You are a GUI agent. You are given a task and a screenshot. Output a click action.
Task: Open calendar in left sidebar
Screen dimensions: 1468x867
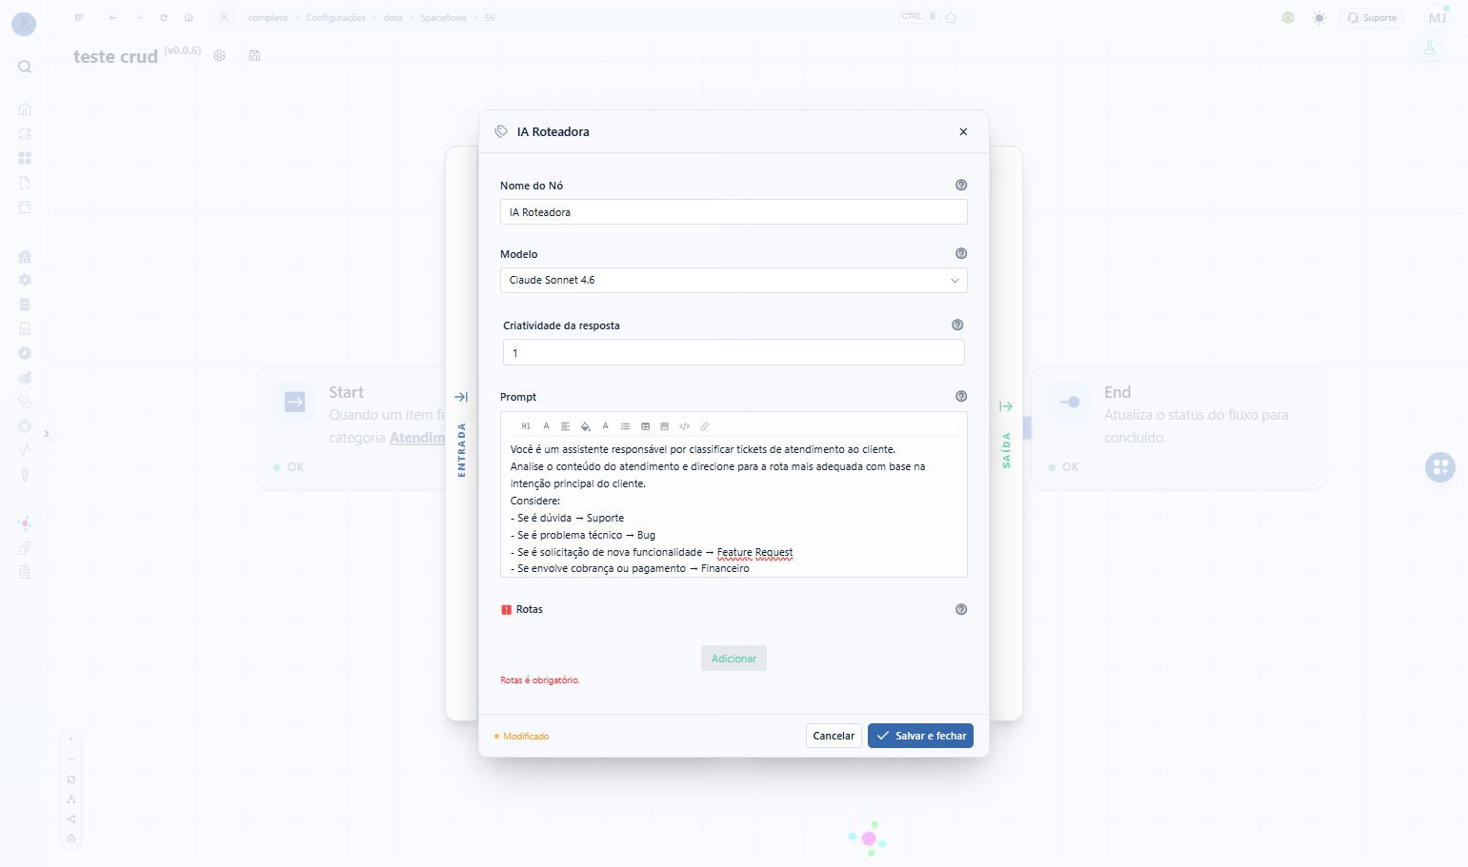click(25, 207)
